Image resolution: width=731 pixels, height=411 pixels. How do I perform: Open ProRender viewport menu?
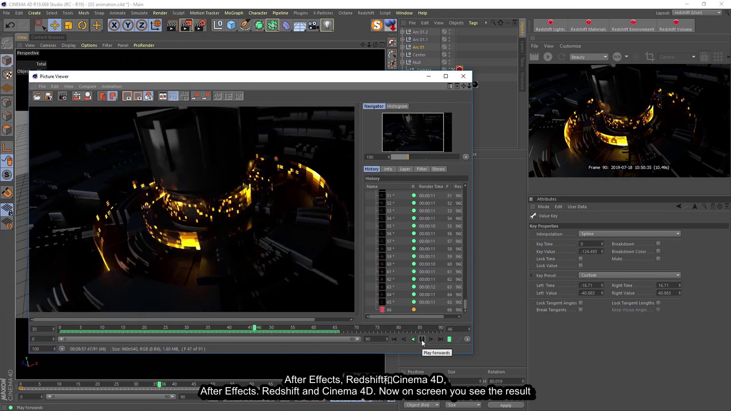pos(144,45)
